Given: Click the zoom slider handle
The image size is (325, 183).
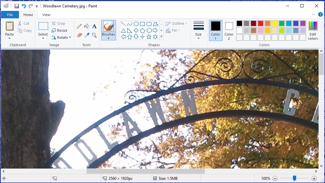Looking at the screenshot, I should point(294,178).
